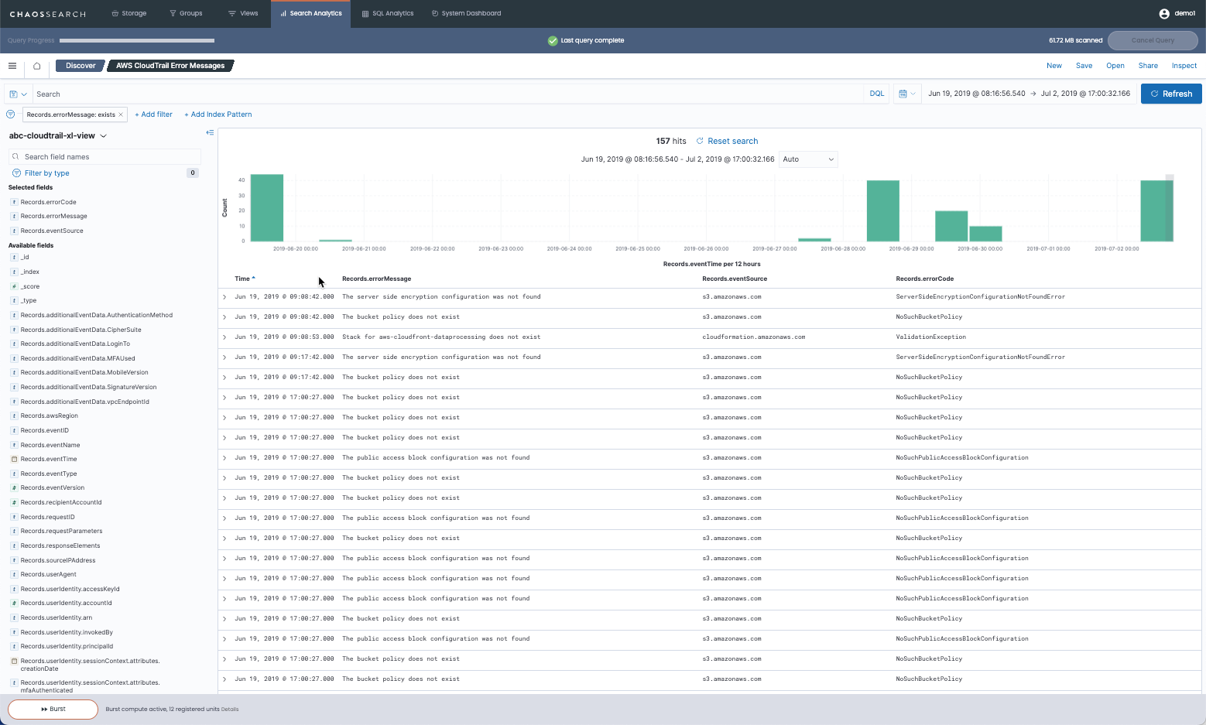Click the Records.eventTime date field icon
Image resolution: width=1206 pixels, height=725 pixels.
coord(14,459)
